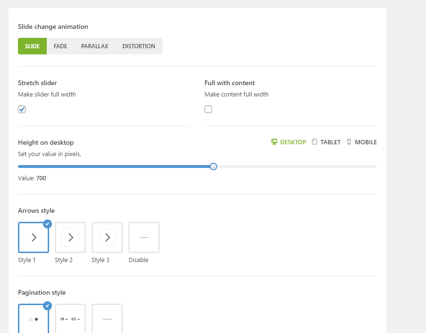The height and width of the screenshot is (333, 426).
Task: Switch to the MOBILE height label
Action: pos(366,142)
